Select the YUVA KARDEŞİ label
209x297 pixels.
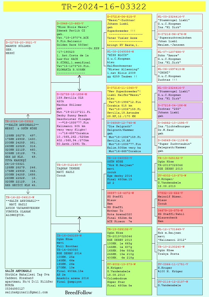(16, 160)
